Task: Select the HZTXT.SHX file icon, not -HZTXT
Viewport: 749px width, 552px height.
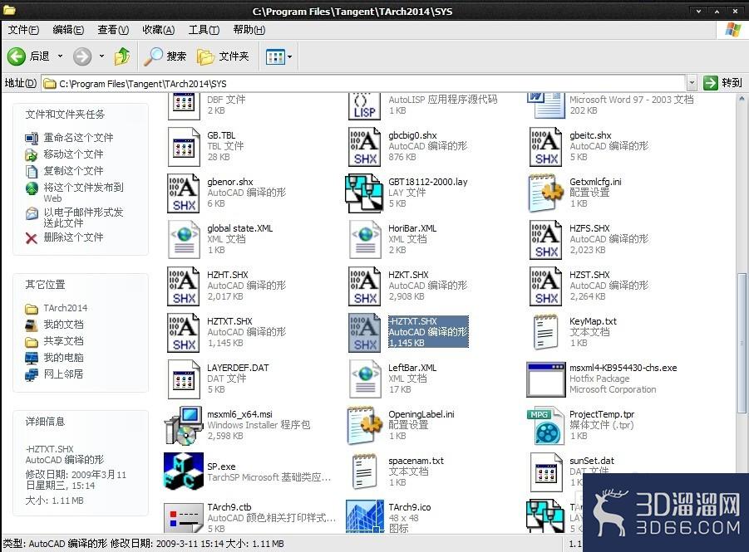Action: click(x=184, y=333)
